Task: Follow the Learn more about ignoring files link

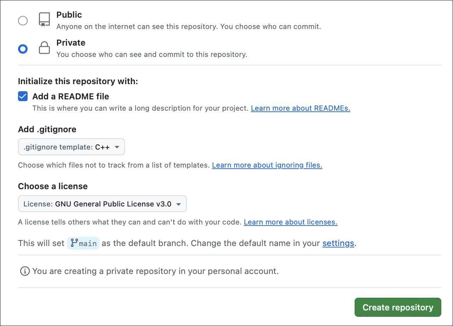Action: (x=267, y=165)
